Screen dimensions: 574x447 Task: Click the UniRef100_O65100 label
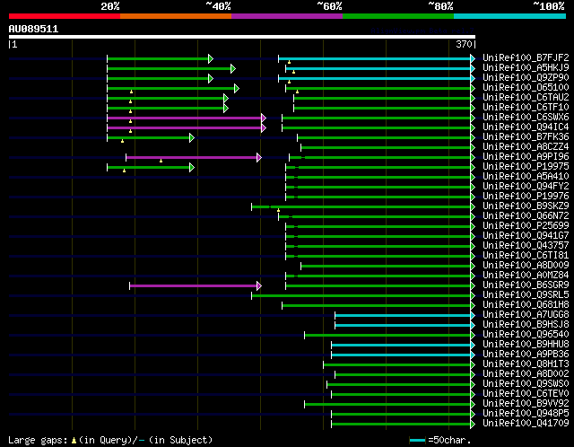coord(526,88)
